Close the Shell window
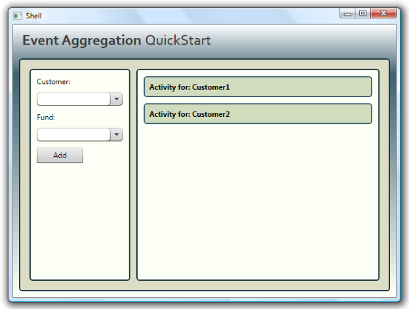The image size is (409, 309). click(383, 13)
